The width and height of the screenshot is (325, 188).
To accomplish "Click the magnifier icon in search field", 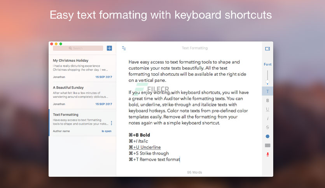I will [x=70, y=48].
